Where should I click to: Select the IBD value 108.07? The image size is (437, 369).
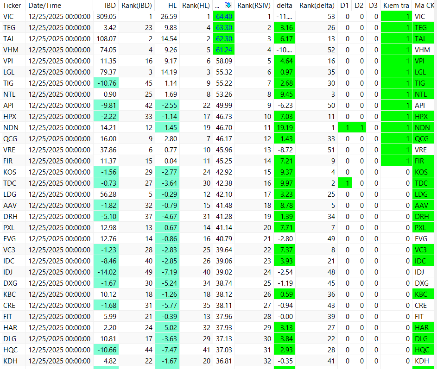pyautogui.click(x=106, y=39)
